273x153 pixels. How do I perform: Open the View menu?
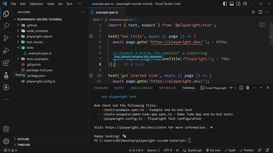point(50,4)
